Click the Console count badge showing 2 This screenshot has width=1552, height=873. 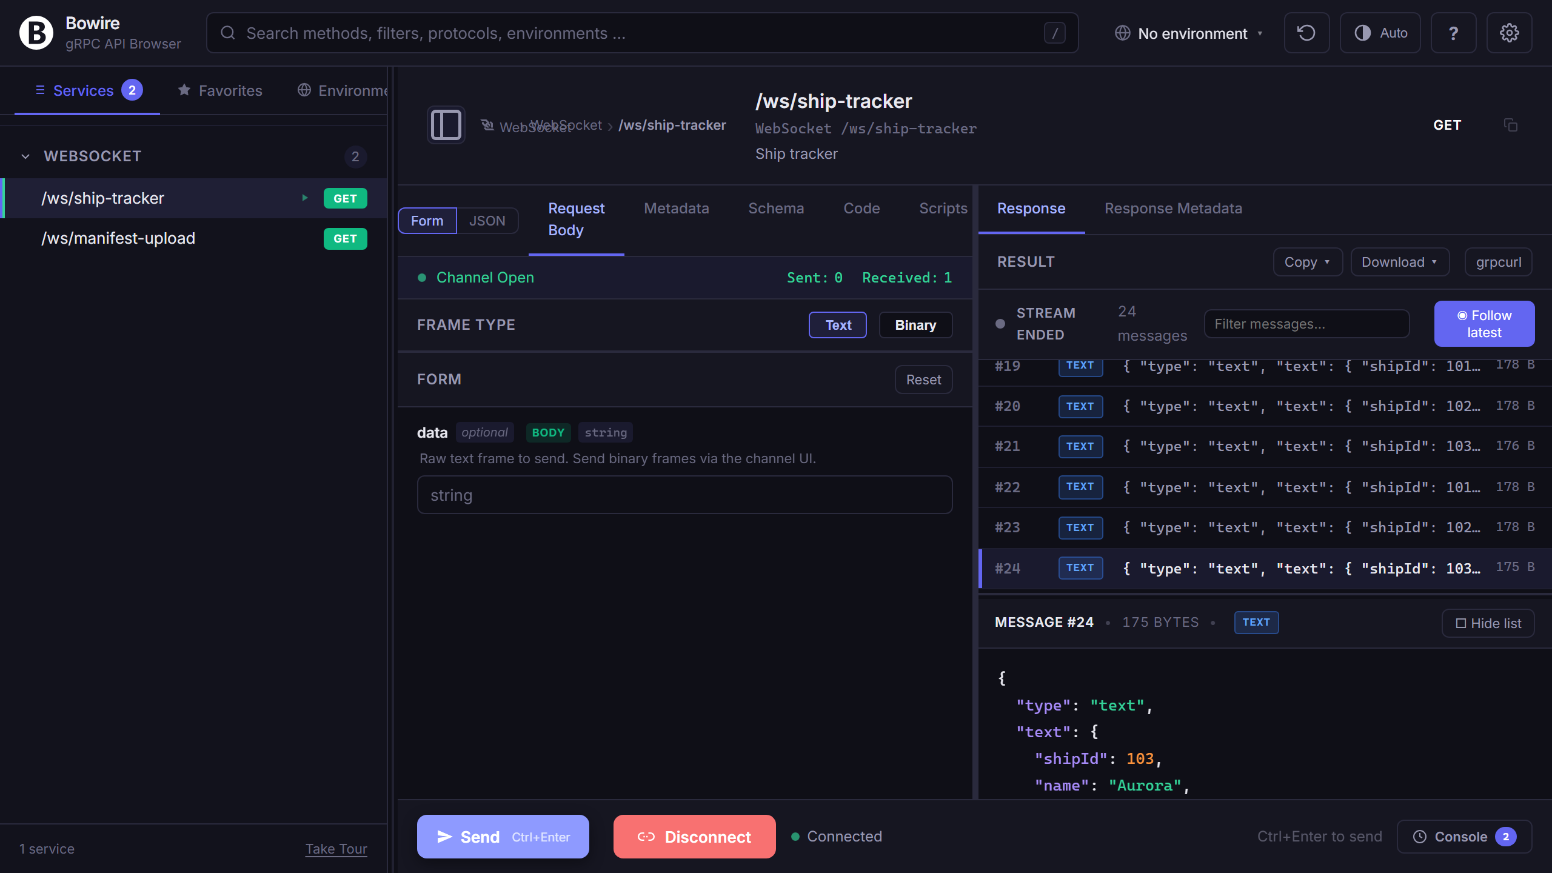coord(1506,837)
